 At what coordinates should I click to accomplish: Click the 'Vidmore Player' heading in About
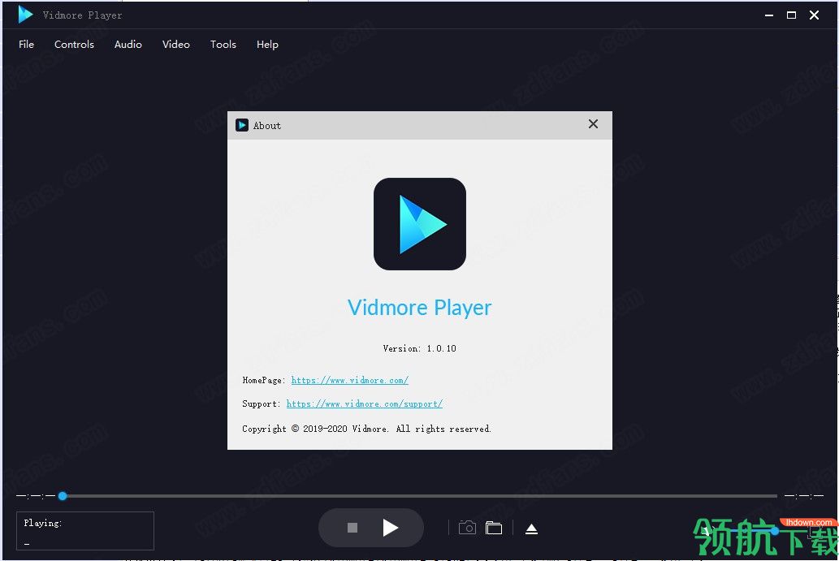click(x=419, y=308)
